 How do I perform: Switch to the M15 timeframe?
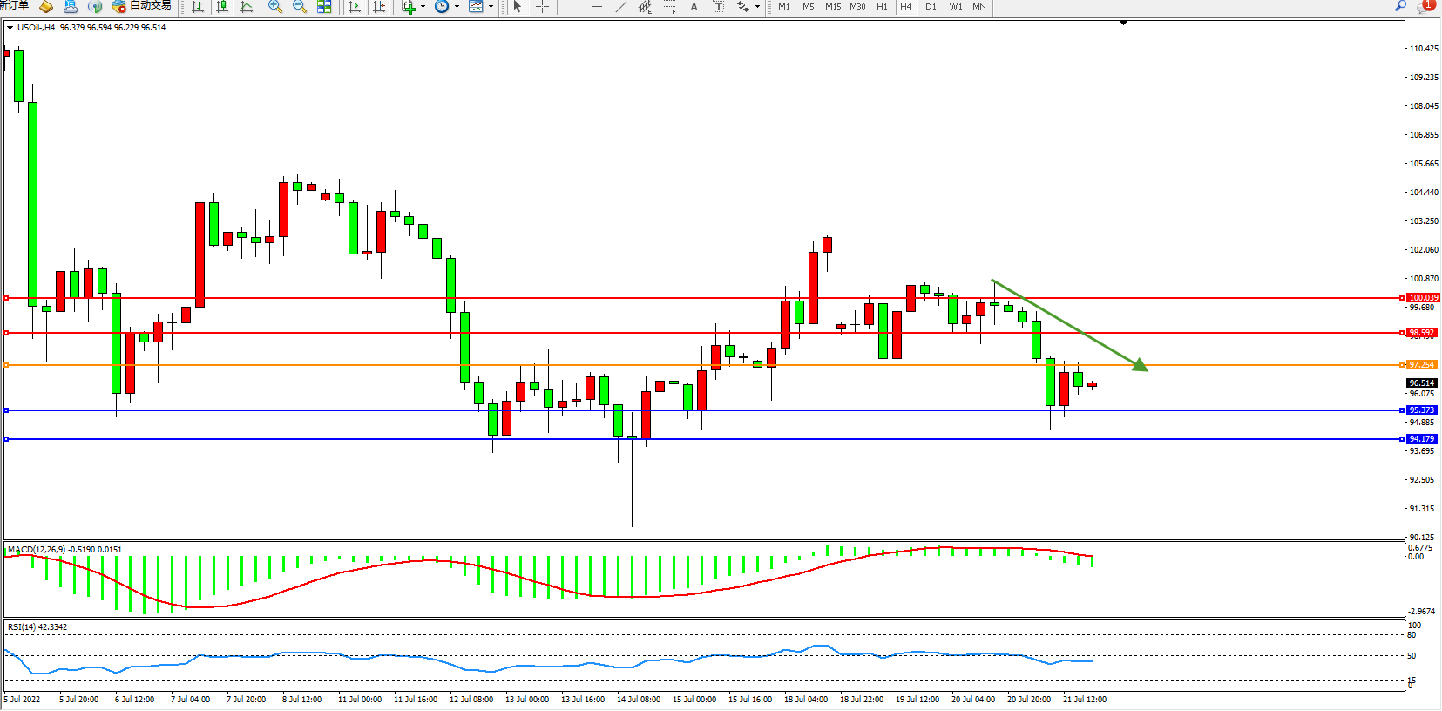[833, 7]
